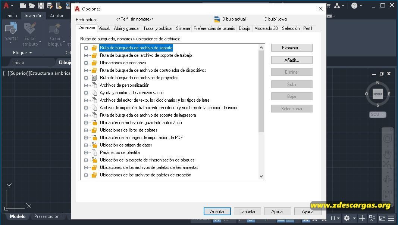
Task: Expand Parámetros de plantilla tree node
Action: tap(86, 152)
